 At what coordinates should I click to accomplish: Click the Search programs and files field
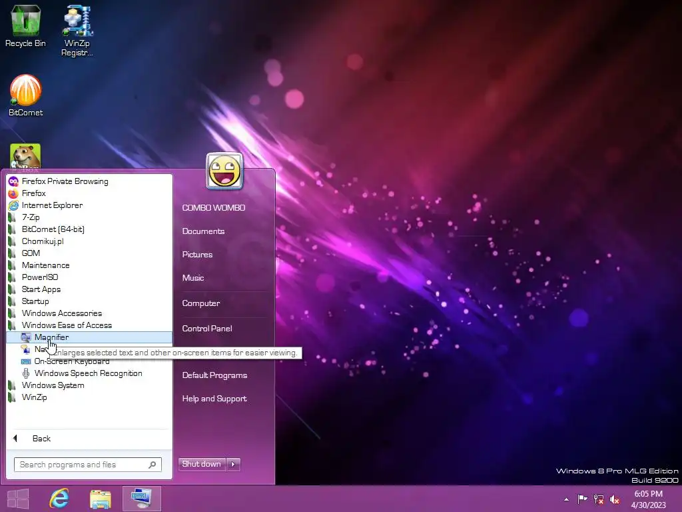(88, 465)
